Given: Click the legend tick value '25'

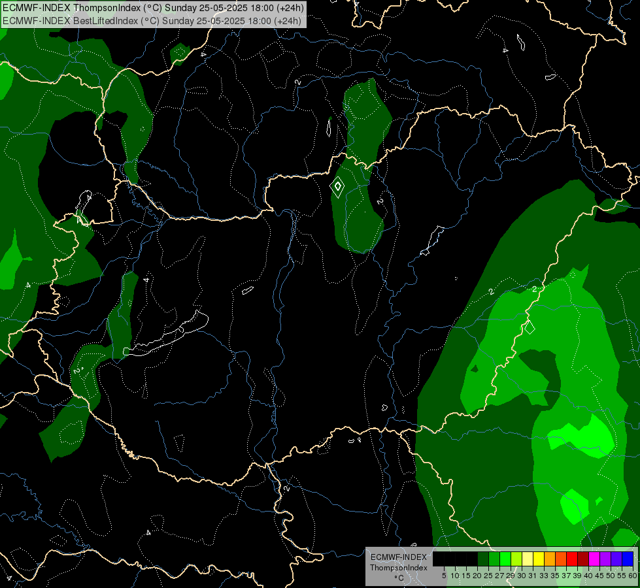Looking at the screenshot, I should click(488, 576).
